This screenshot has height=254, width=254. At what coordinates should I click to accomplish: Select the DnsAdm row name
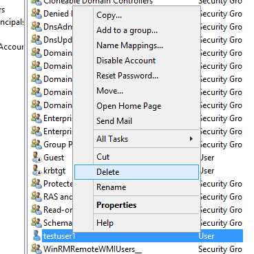pos(58,27)
